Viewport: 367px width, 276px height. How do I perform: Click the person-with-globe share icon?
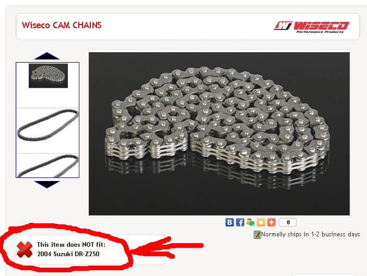pyautogui.click(x=250, y=222)
